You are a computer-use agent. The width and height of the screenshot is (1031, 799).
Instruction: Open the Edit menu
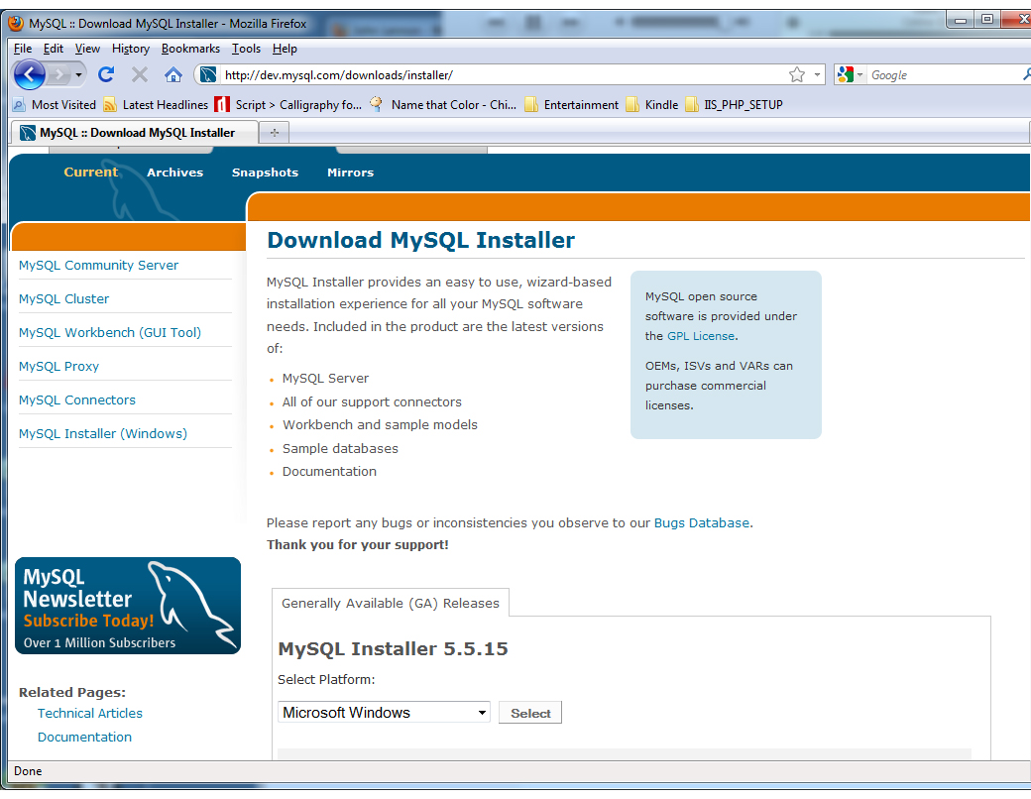tap(54, 49)
